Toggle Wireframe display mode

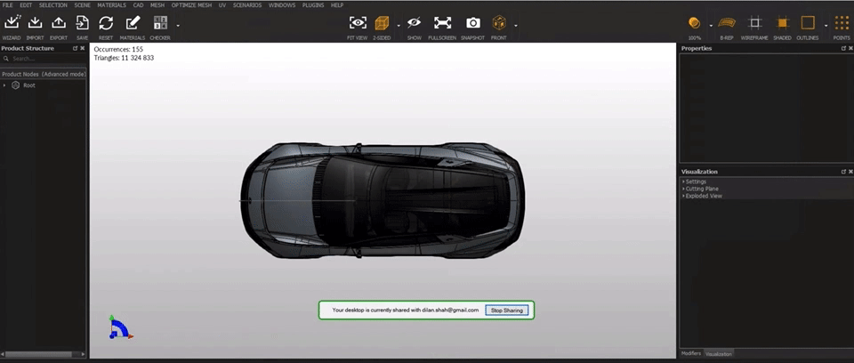click(755, 24)
